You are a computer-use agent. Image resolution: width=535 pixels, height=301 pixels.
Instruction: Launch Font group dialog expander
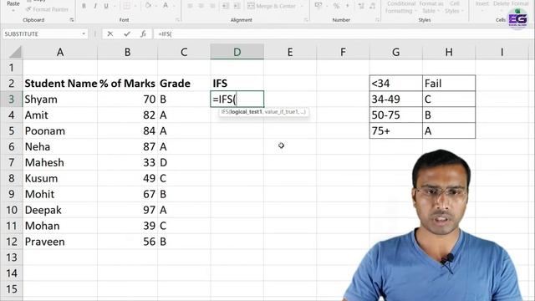click(177, 20)
